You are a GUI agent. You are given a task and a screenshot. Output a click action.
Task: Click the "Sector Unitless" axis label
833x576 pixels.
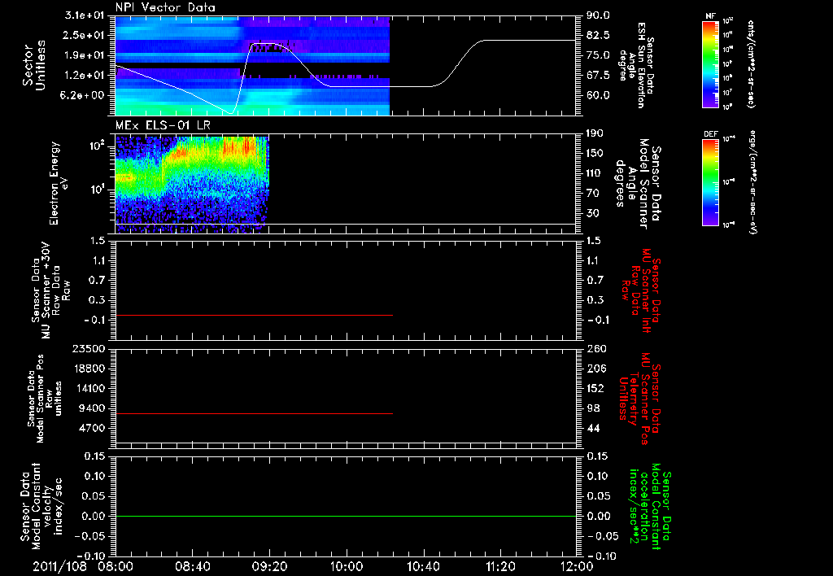[34, 65]
